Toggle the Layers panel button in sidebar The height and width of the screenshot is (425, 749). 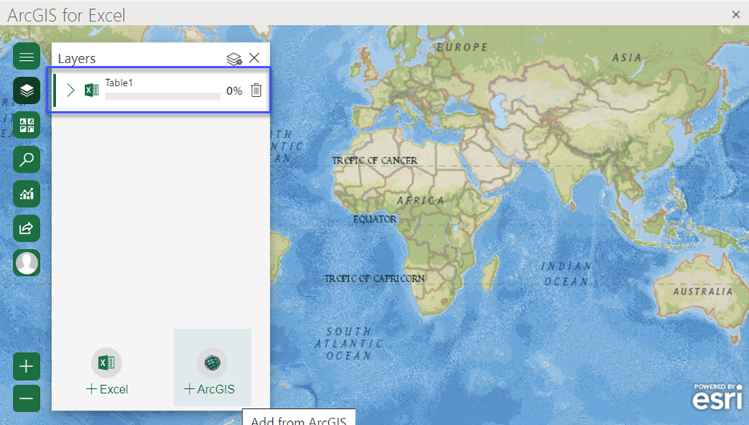[26, 90]
